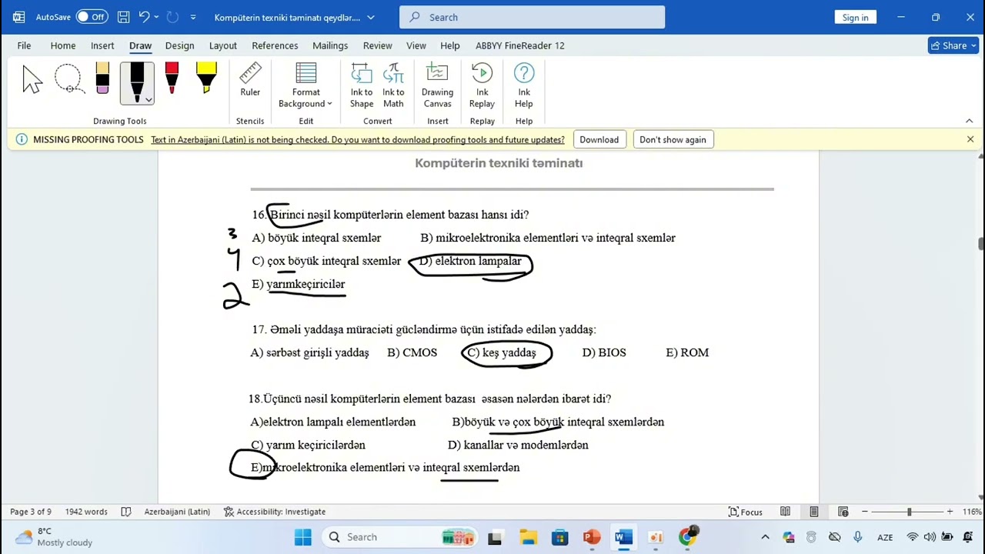Start Ink Replay
Screen dimensions: 985x554
click(x=482, y=85)
